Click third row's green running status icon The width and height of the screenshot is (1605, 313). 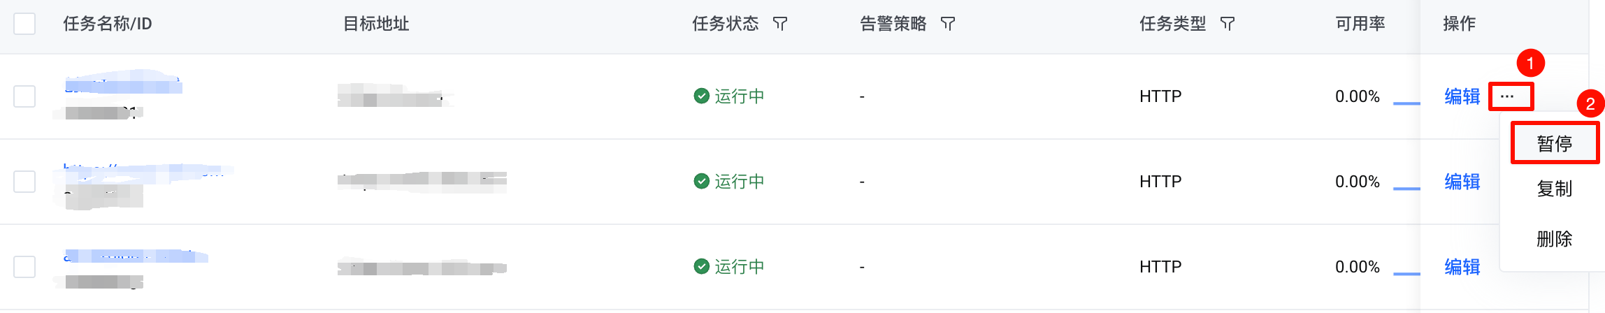coord(701,266)
